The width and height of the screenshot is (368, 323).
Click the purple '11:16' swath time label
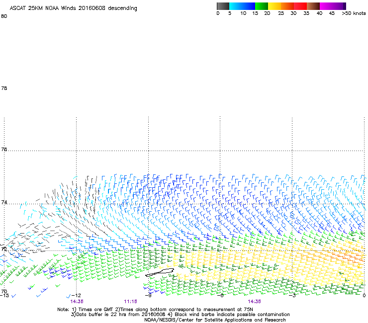[x=130, y=302]
